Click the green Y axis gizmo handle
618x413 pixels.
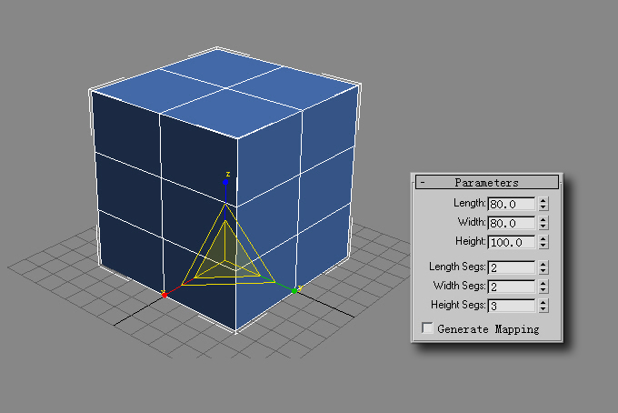point(294,289)
